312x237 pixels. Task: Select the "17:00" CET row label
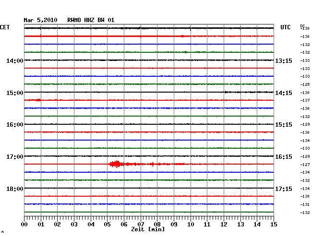click(x=15, y=157)
